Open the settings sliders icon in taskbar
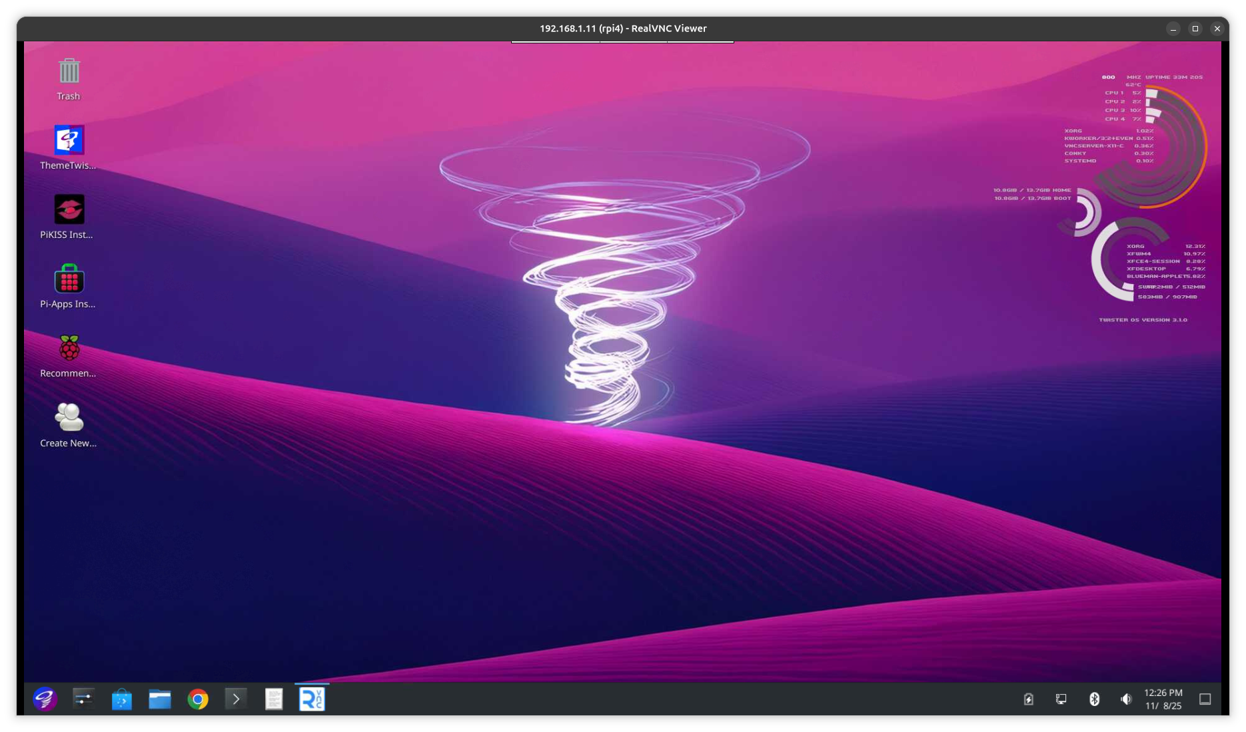The width and height of the screenshot is (1246, 732). 83,699
